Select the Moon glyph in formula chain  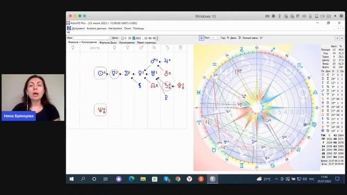[126, 73]
